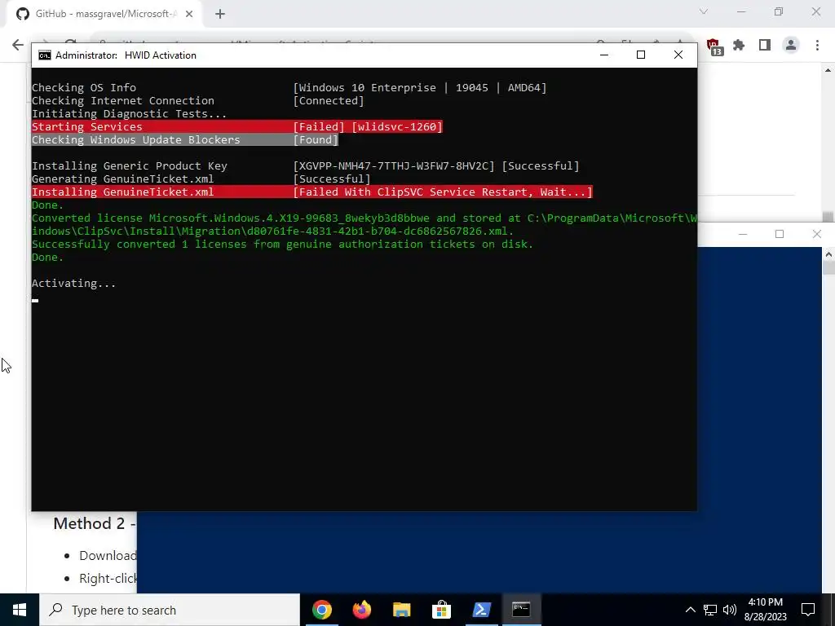Open network status tray icon
Screen dimensions: 835x626
(710, 610)
